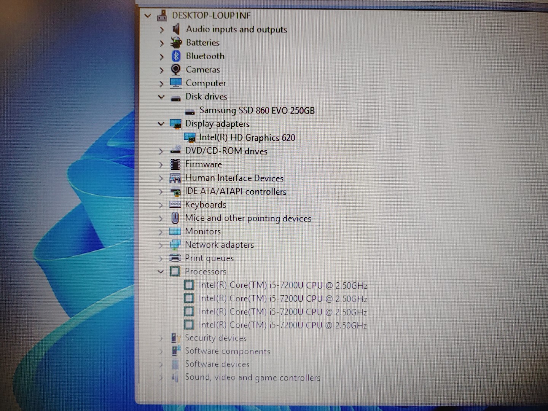Click the Network adapters icon
This screenshot has width=548, height=411.
point(175,245)
